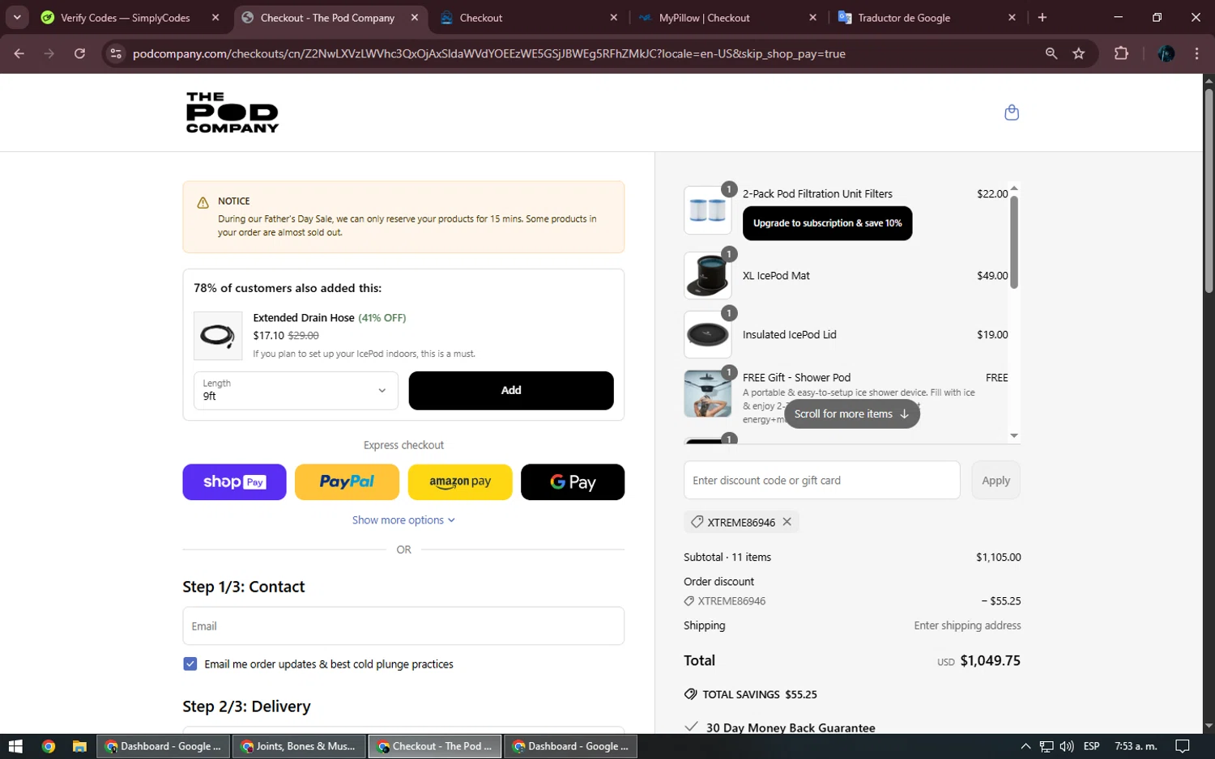Open the Chrome profile avatar

(1166, 53)
